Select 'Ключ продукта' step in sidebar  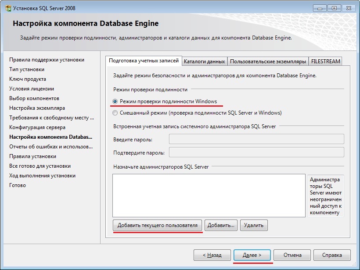pos(28,79)
